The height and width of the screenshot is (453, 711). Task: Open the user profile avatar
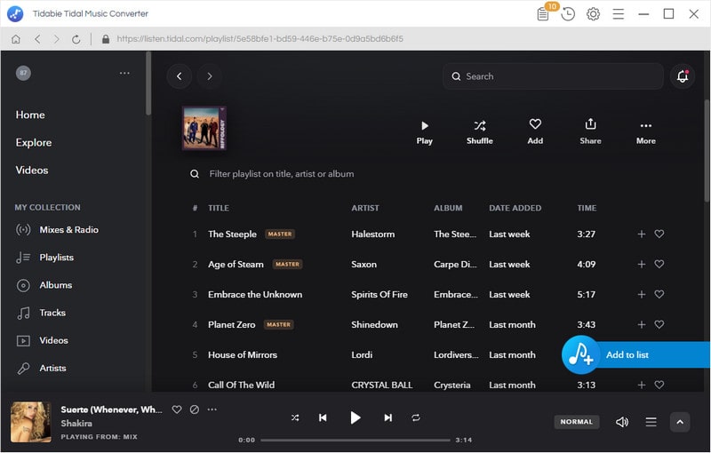(x=24, y=73)
